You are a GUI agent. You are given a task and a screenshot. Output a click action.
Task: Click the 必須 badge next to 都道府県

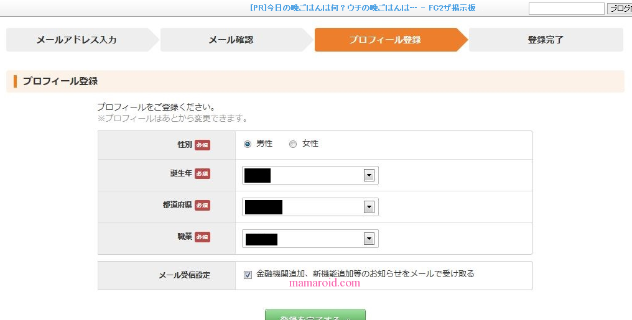[x=202, y=205]
